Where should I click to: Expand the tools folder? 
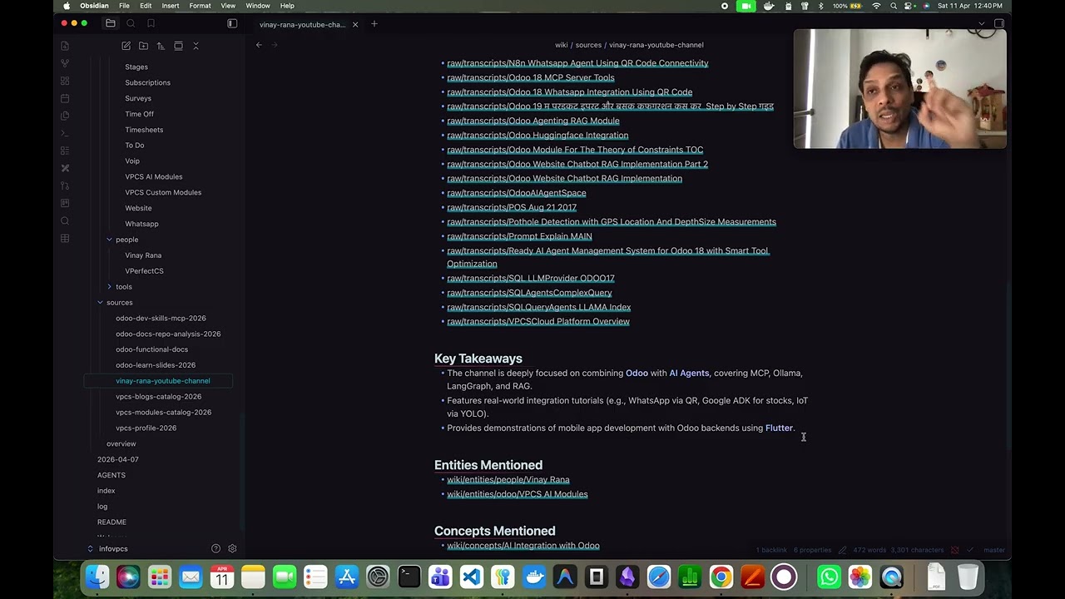point(109,287)
